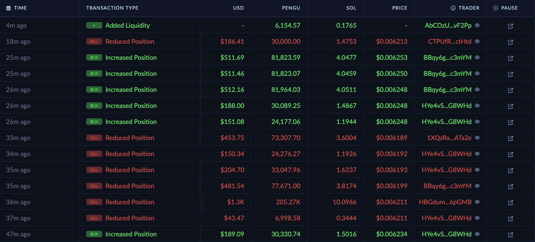Toggle eye icon next to trader HBGdum...6pGMB
This screenshot has width=535, height=242.
pos(477,202)
